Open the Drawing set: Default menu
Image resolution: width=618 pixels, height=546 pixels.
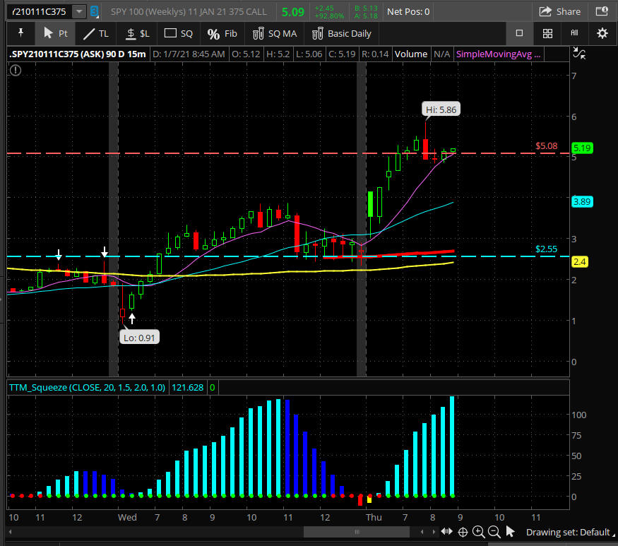[568, 532]
